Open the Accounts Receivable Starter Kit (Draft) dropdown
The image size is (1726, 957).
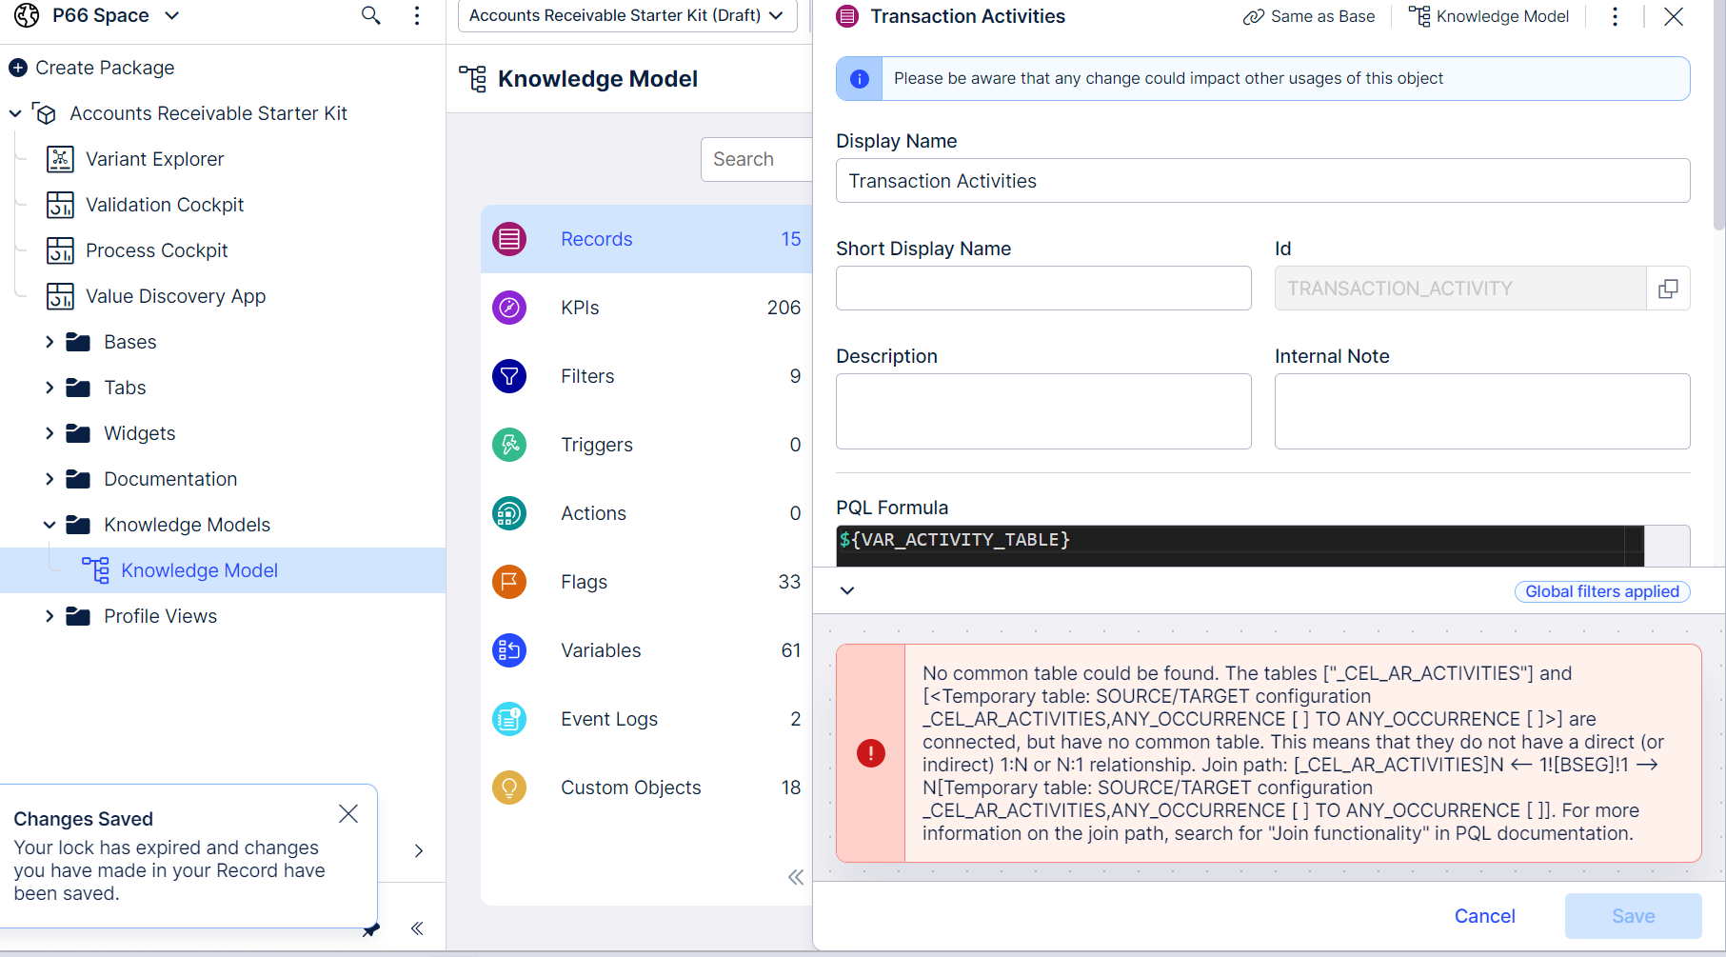point(627,15)
